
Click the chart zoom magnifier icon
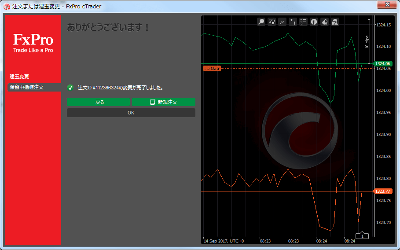pos(261,22)
